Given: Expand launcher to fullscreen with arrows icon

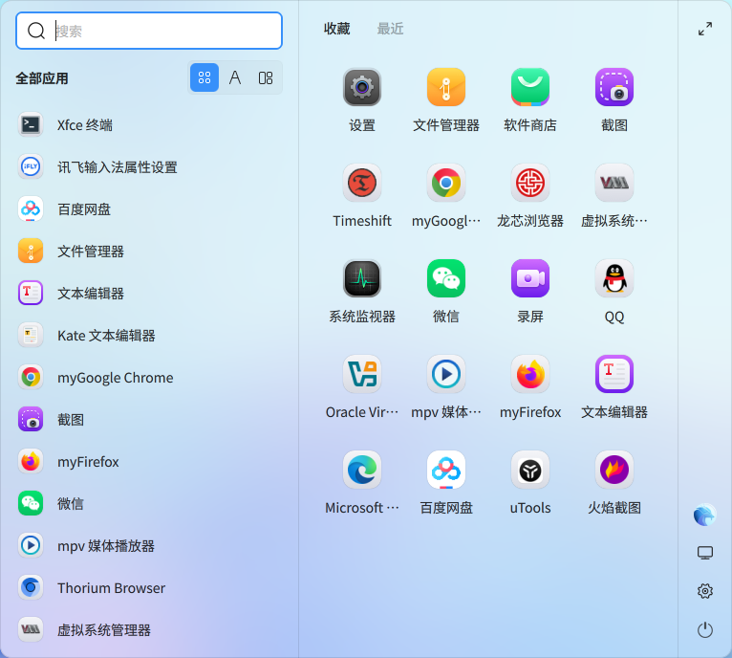Looking at the screenshot, I should coord(705,29).
